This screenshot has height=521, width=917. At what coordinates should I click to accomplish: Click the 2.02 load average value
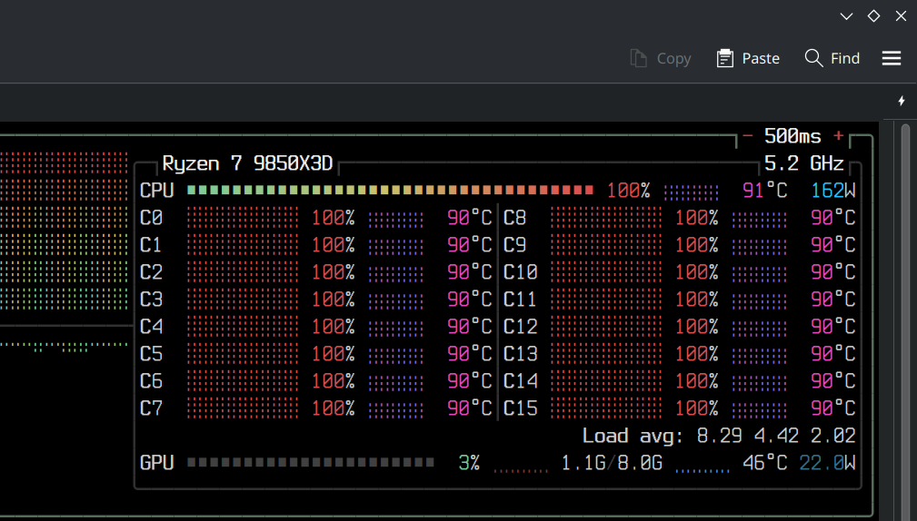click(832, 436)
